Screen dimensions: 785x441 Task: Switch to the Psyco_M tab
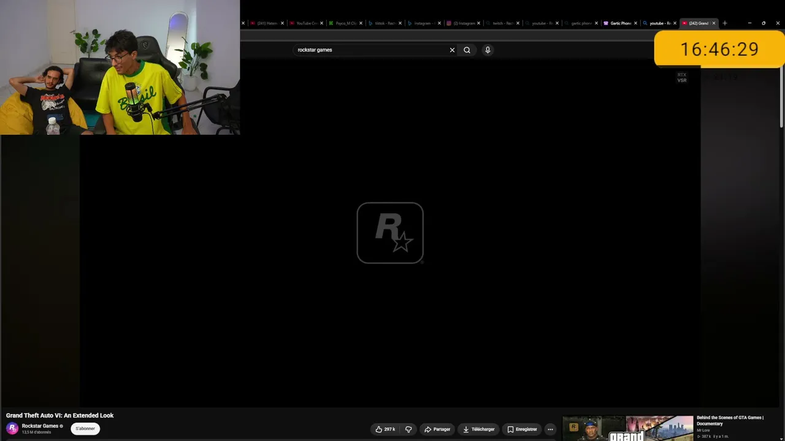(345, 23)
